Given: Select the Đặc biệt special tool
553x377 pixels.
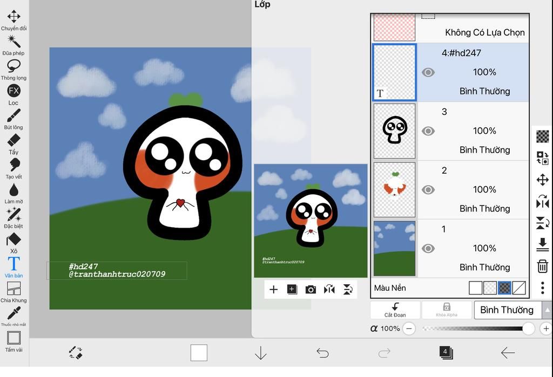Looking at the screenshot, I should tap(14, 218).
